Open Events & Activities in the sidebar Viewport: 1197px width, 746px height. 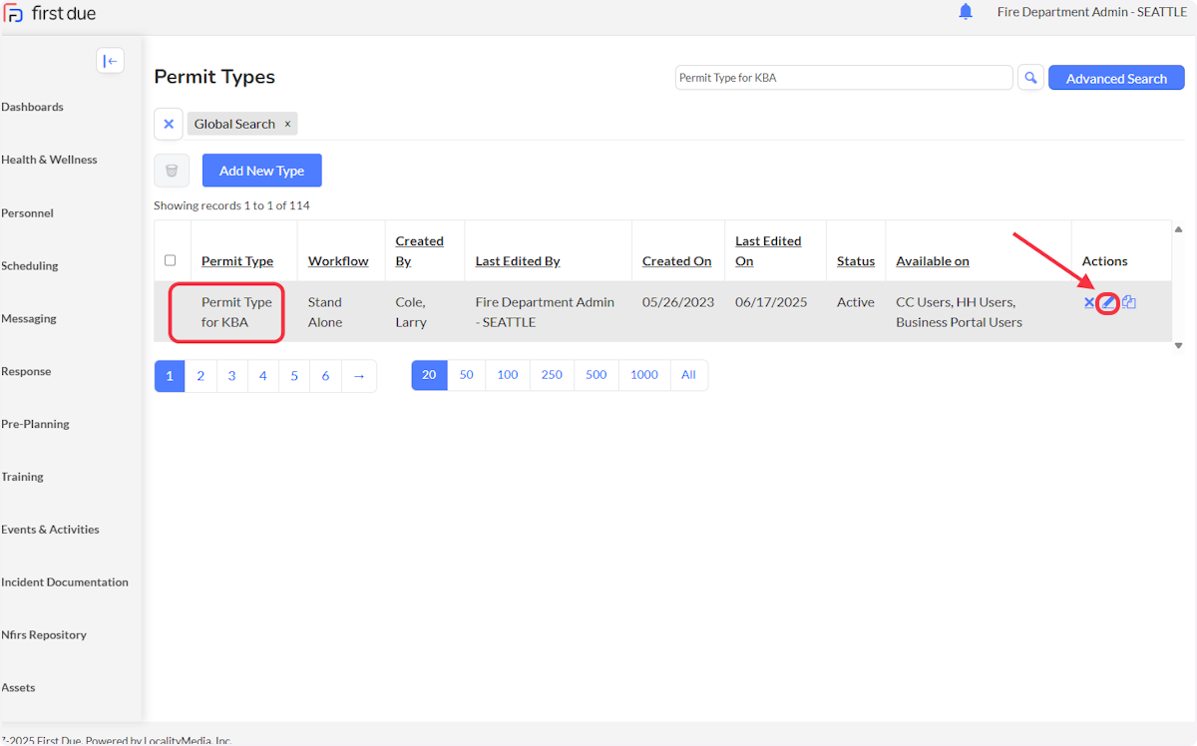point(50,530)
